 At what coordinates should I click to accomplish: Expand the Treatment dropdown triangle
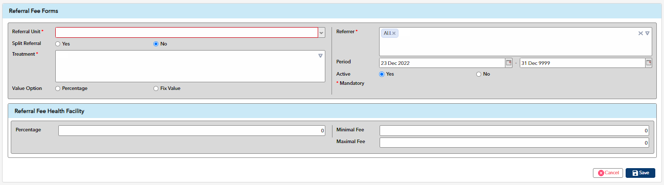[x=320, y=56]
